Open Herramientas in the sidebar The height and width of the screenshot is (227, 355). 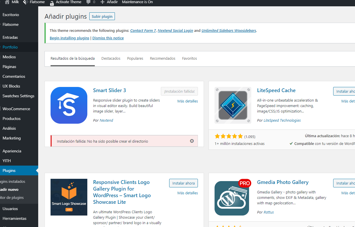point(14,218)
